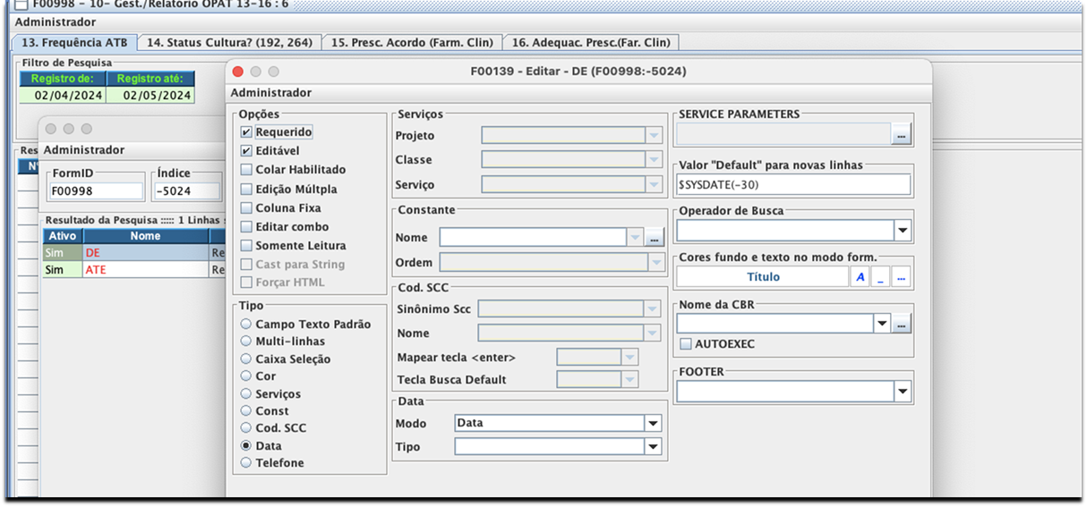Switch to 13. Frequência ATB tab
1087x507 pixels.
click(x=74, y=42)
